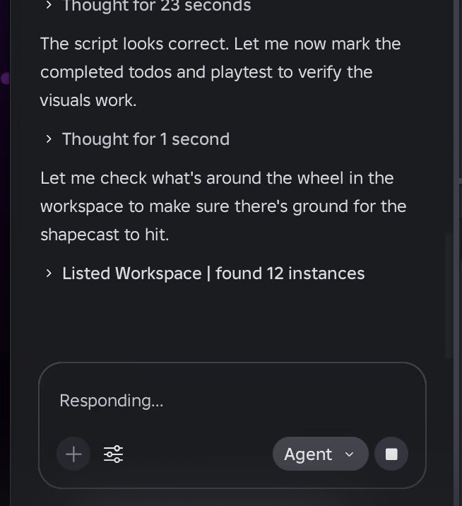
Task: Stop the response with the square button
Action: pos(391,454)
